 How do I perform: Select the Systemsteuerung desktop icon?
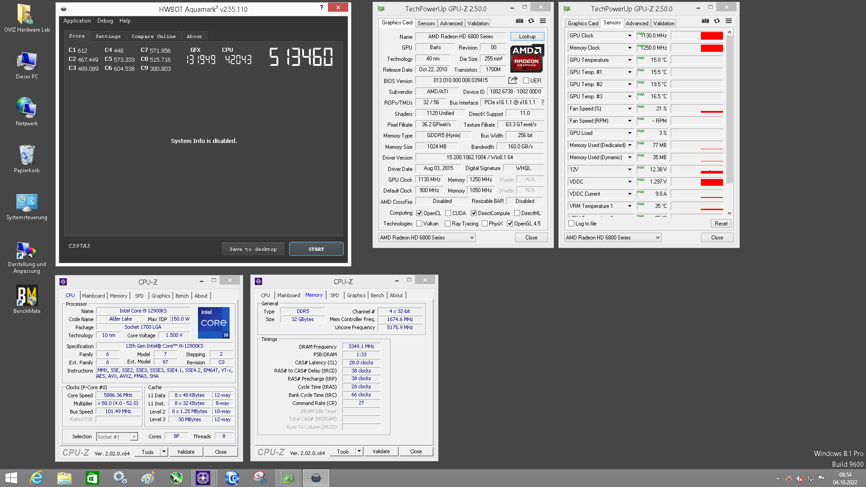27,206
